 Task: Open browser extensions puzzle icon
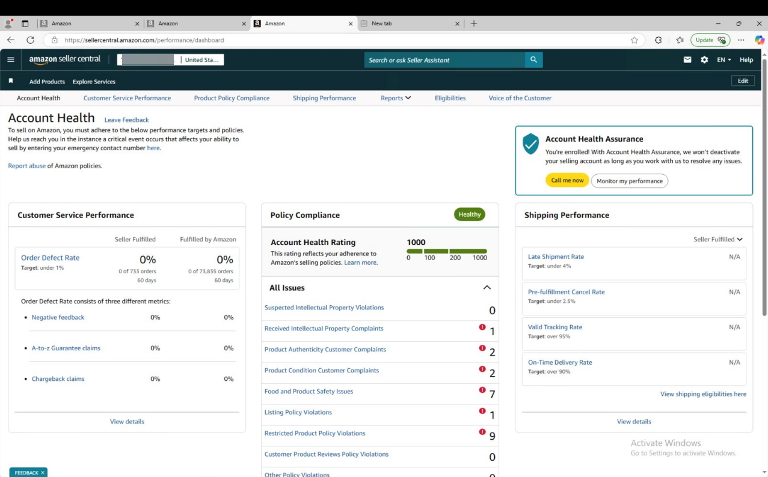pos(658,40)
